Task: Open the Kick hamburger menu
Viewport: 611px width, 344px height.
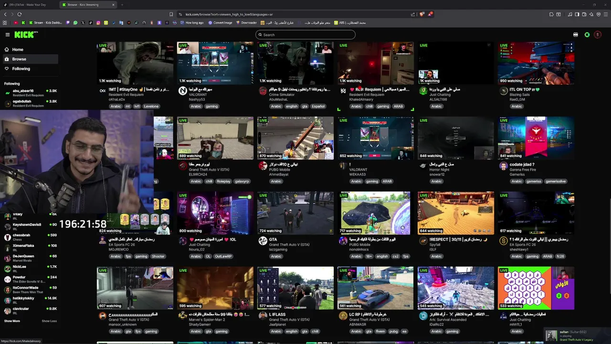Action: pos(7,34)
